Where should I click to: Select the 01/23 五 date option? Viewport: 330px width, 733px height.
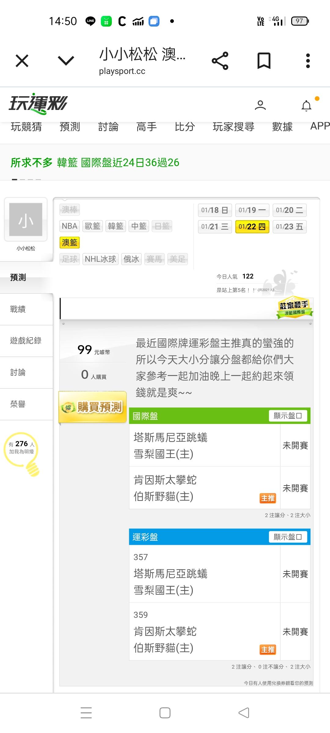tap(289, 227)
